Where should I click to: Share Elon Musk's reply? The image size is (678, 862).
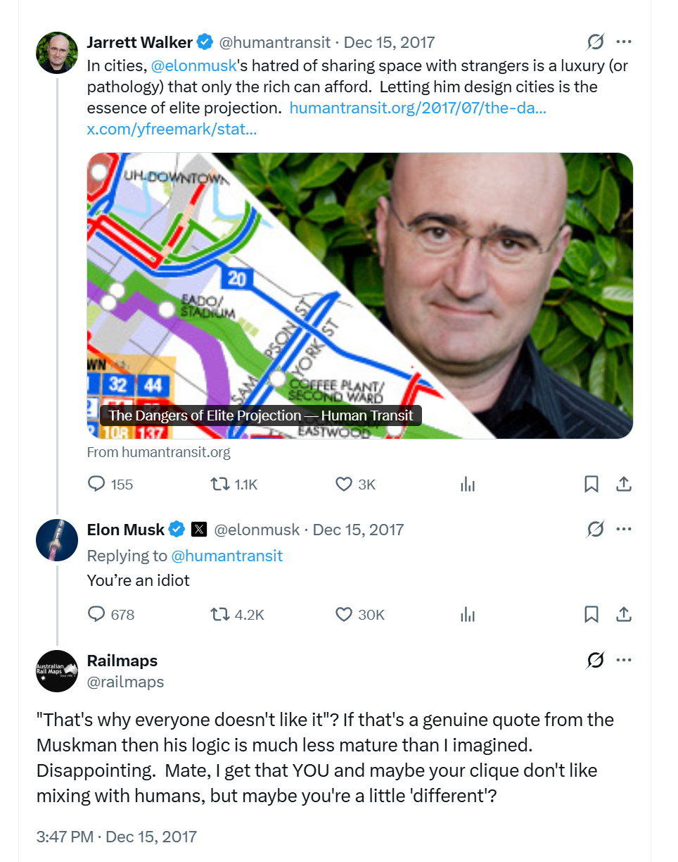[623, 614]
